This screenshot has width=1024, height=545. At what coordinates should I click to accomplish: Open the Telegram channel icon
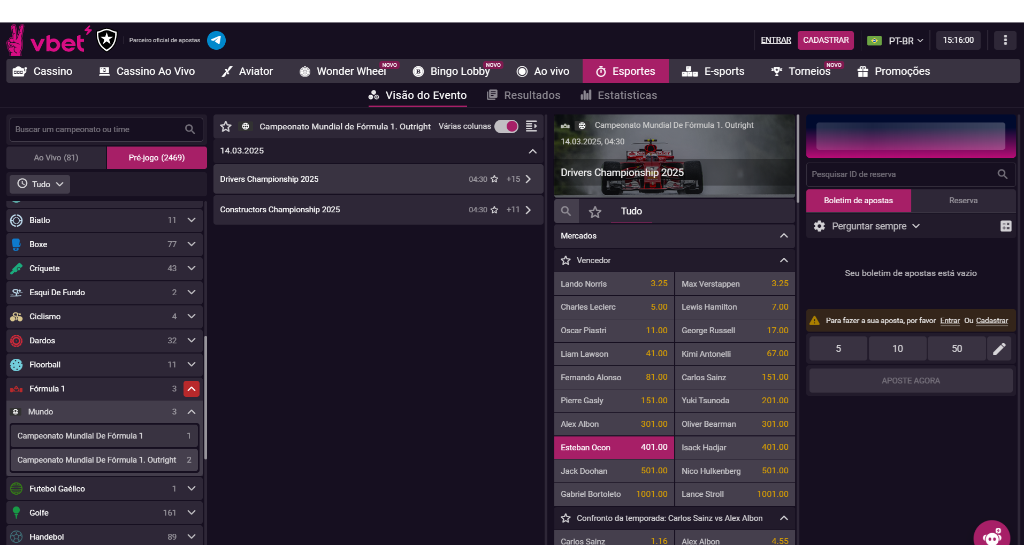coord(216,40)
